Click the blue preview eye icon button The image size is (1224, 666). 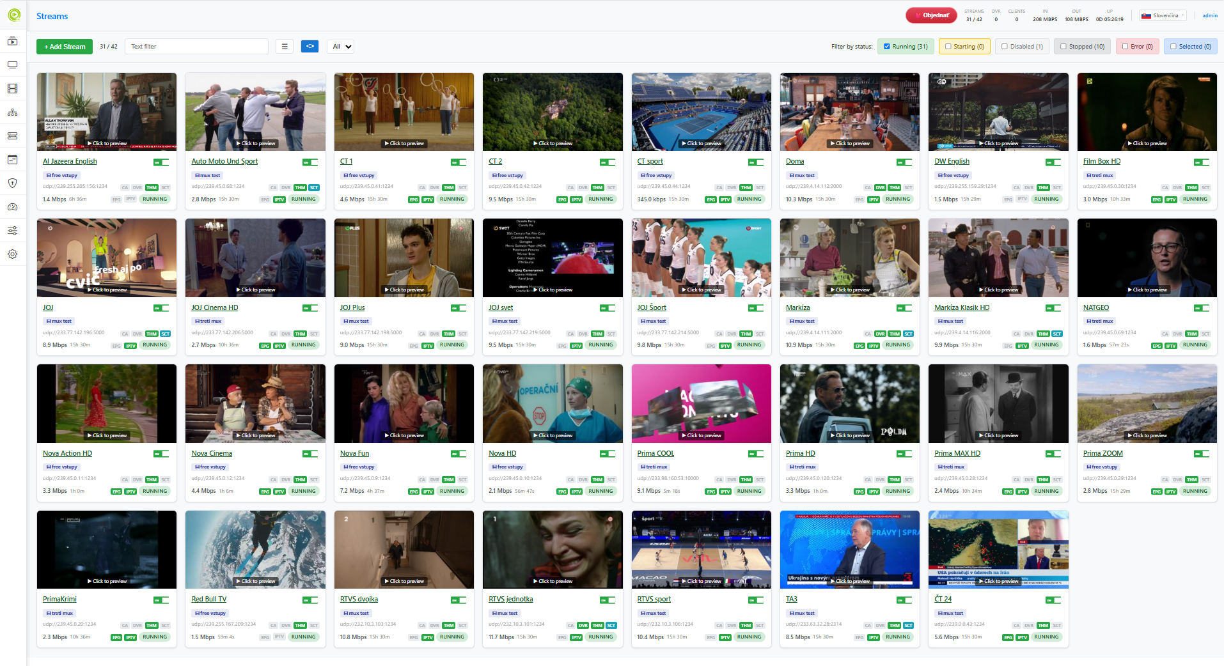tap(310, 47)
